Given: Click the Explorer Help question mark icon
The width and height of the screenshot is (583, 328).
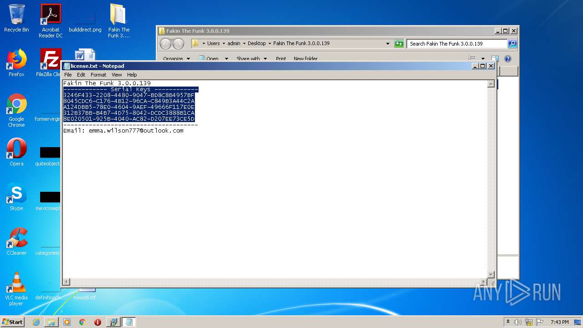Looking at the screenshot, I should (508, 59).
